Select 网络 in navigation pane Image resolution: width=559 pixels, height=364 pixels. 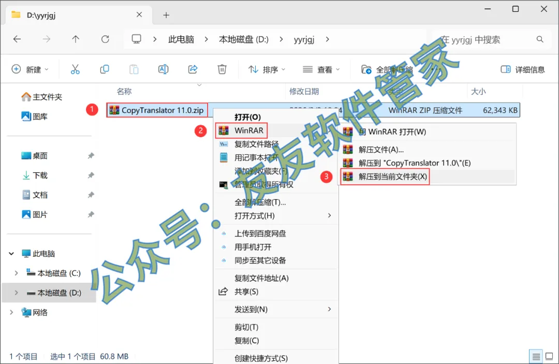[34, 312]
